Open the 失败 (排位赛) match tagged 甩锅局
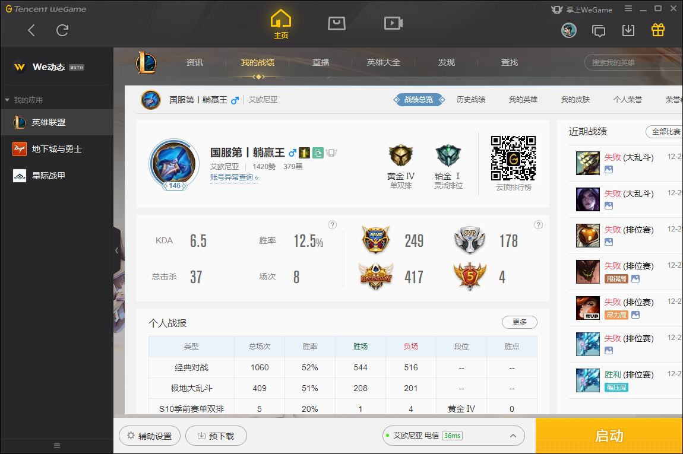 pos(626,272)
